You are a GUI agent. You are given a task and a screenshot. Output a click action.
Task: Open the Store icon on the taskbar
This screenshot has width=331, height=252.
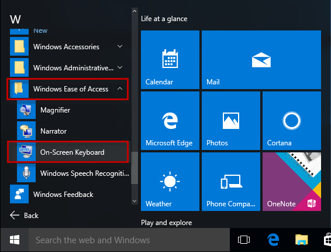coord(327,240)
